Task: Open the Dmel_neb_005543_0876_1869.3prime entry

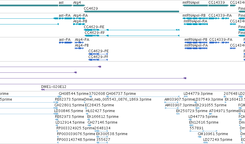Action: point(118,99)
